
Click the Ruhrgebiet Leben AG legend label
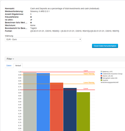[110, 78]
